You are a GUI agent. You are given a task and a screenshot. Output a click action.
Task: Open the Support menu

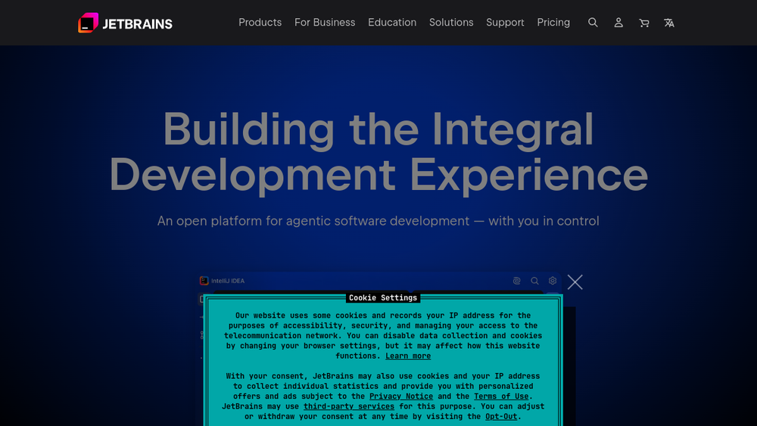[505, 23]
